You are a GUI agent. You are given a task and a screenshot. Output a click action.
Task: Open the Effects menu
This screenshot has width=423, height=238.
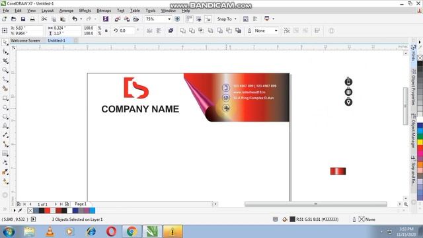click(x=85, y=11)
